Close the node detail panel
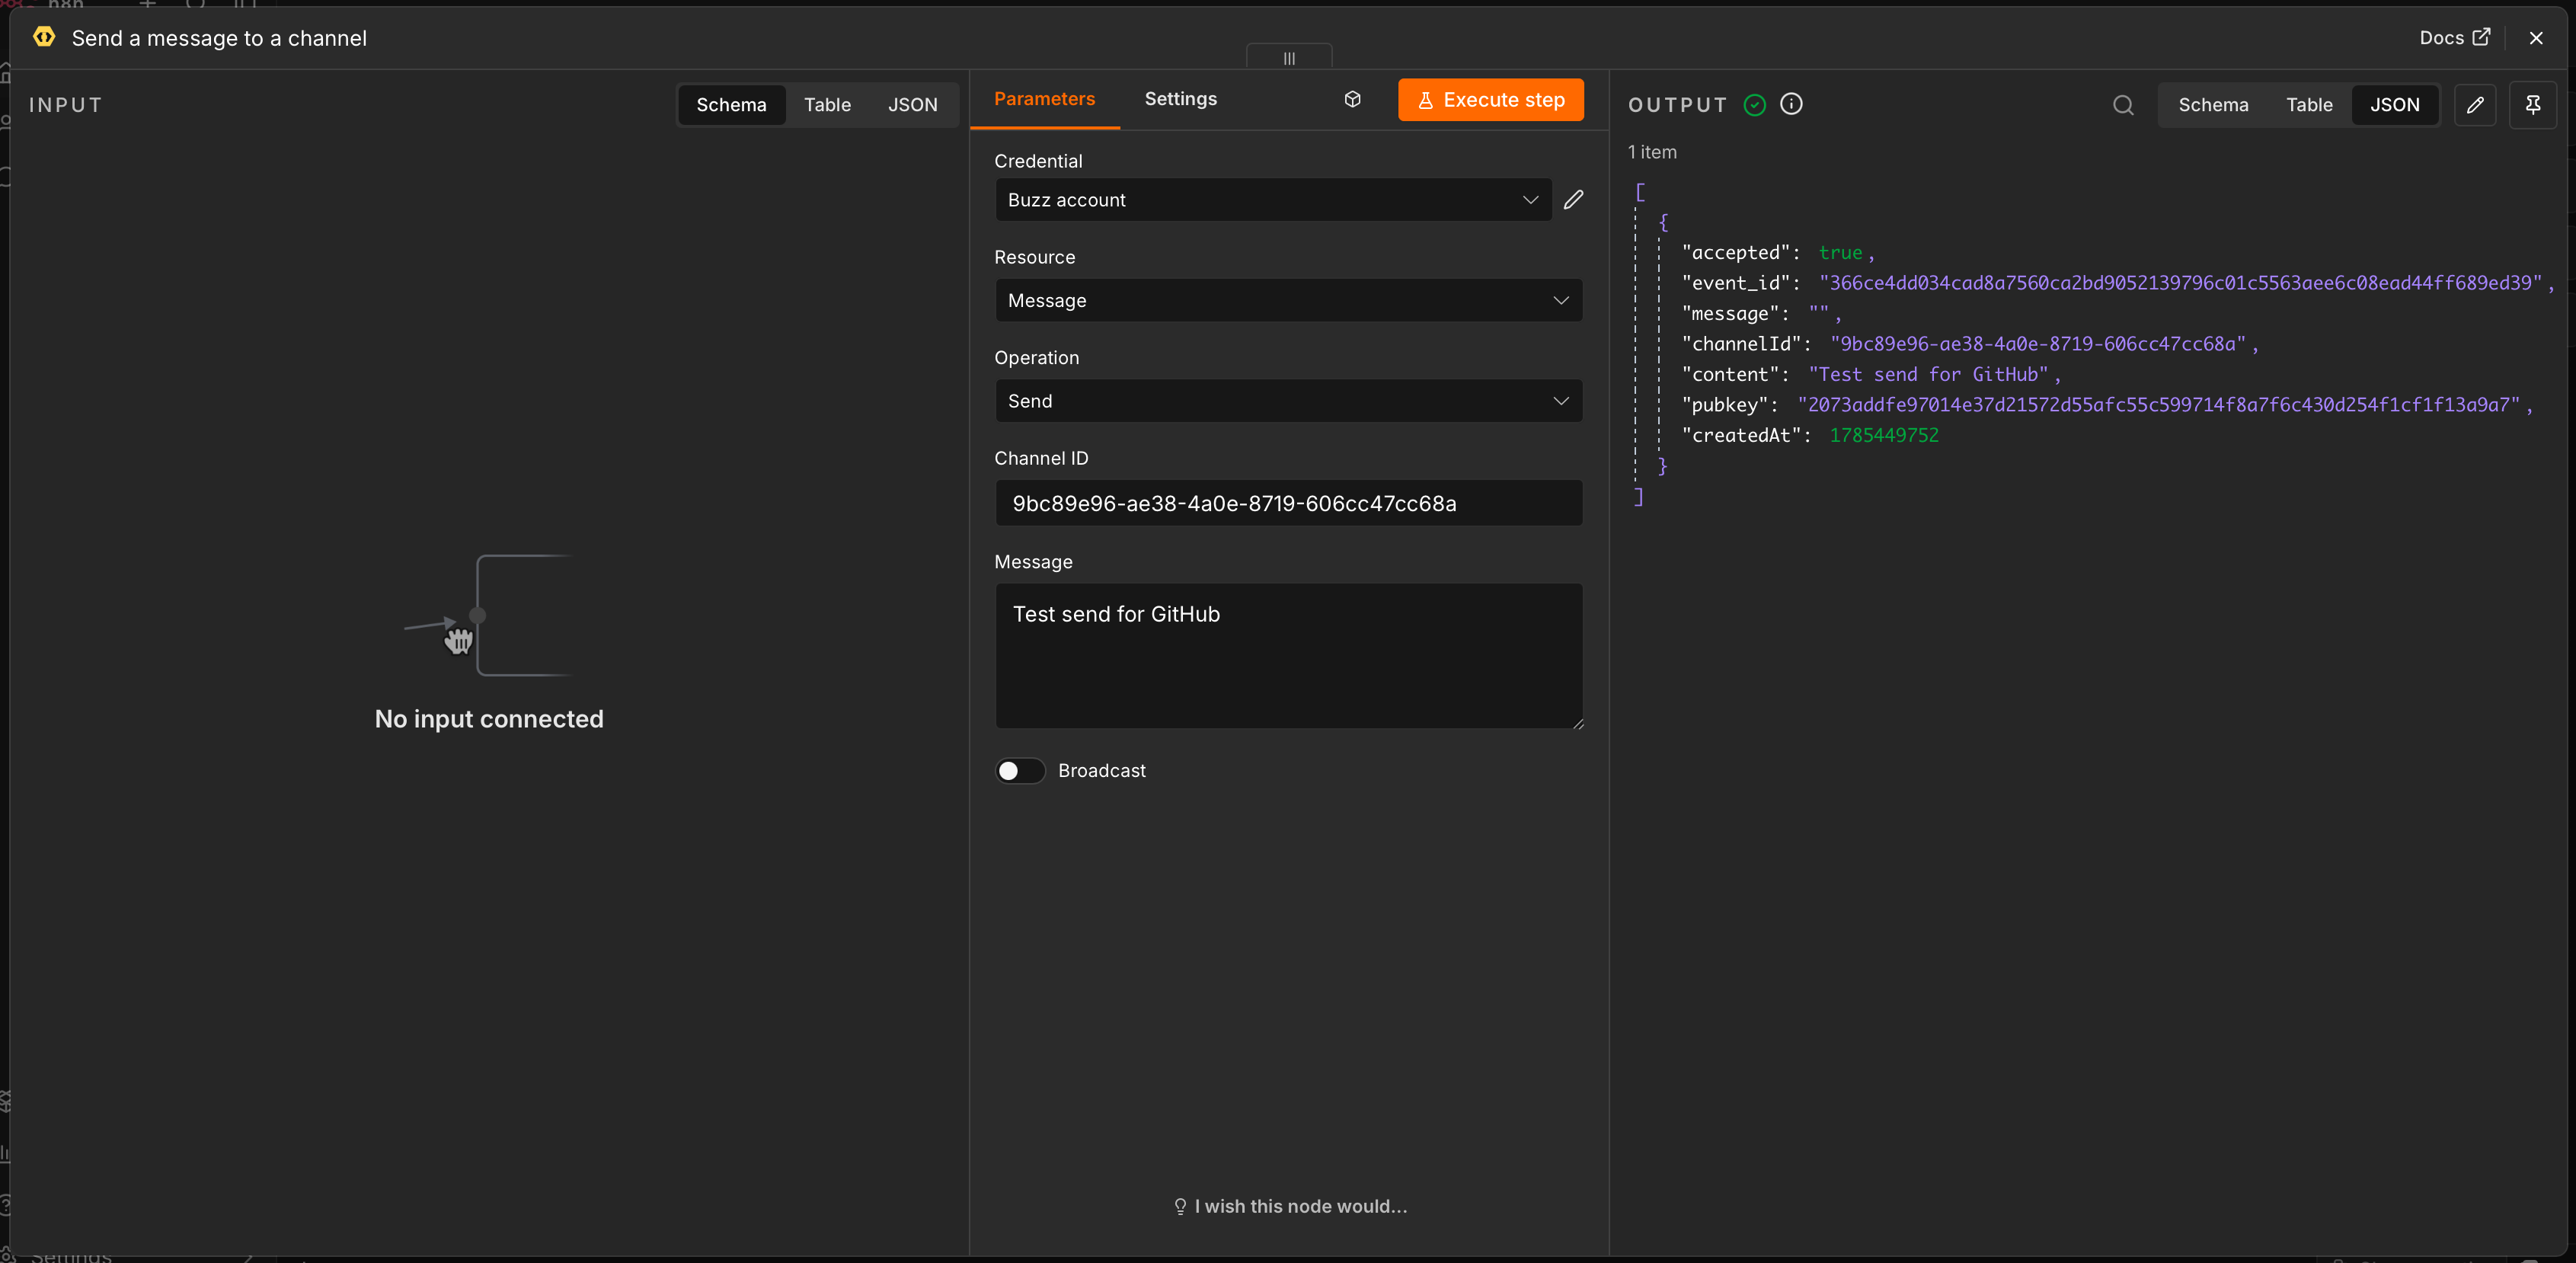 (x=2536, y=38)
